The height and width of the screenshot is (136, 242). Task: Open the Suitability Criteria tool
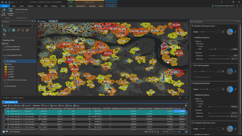pyautogui.click(x=10, y=11)
